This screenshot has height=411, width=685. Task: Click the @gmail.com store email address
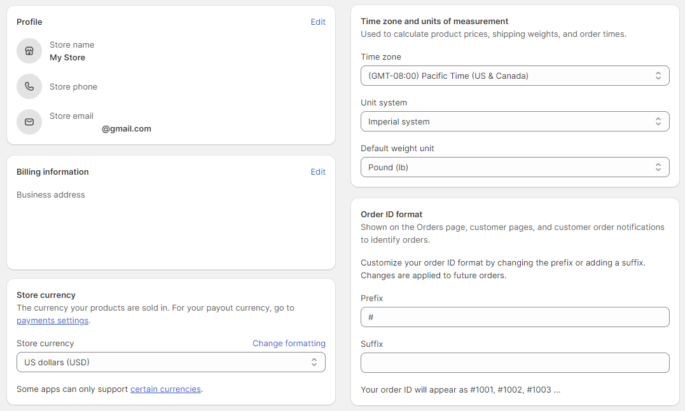(127, 129)
